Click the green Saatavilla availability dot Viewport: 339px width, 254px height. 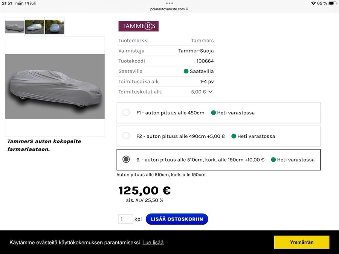(186, 71)
